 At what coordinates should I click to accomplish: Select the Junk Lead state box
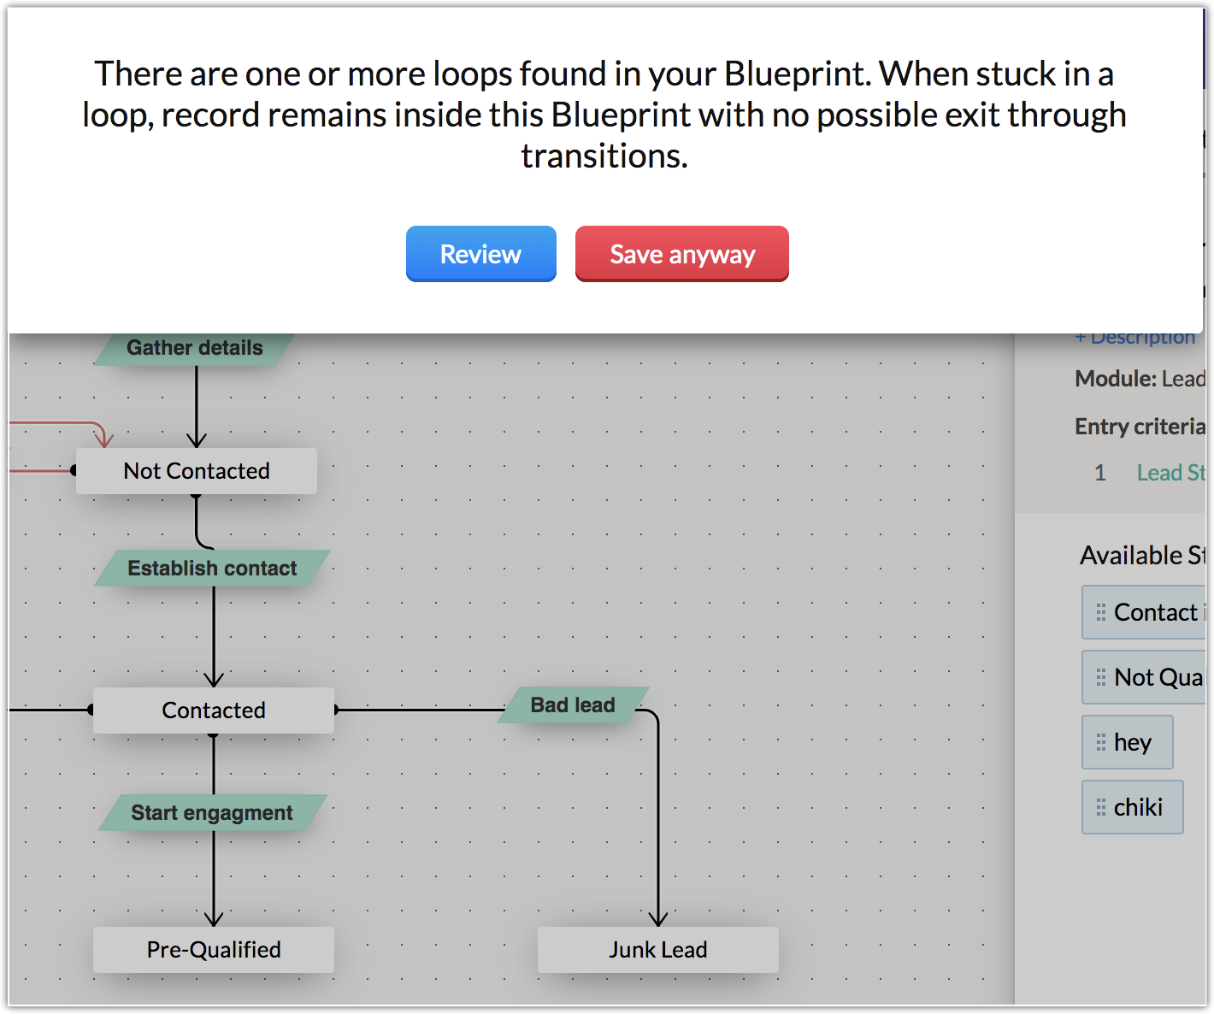658,950
